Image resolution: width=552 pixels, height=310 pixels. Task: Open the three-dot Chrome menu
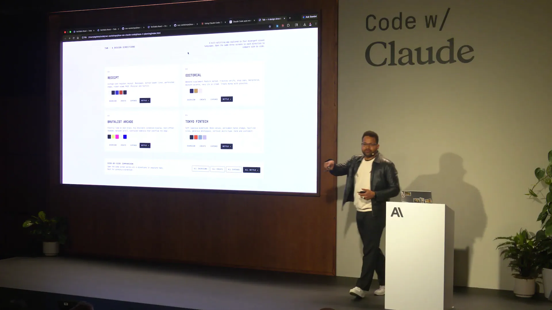coord(316,24)
